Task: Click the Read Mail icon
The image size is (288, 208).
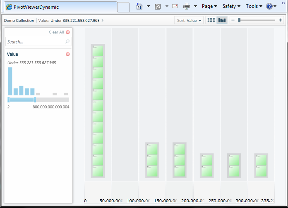Action: tap(175, 7)
